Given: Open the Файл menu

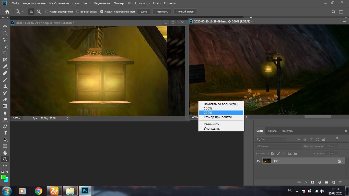Looking at the screenshot, I should (x=15, y=3).
